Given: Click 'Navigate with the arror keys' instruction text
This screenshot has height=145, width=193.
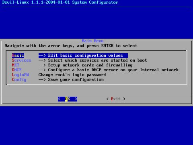Looking at the screenshot, I should pyautogui.click(x=71, y=46).
